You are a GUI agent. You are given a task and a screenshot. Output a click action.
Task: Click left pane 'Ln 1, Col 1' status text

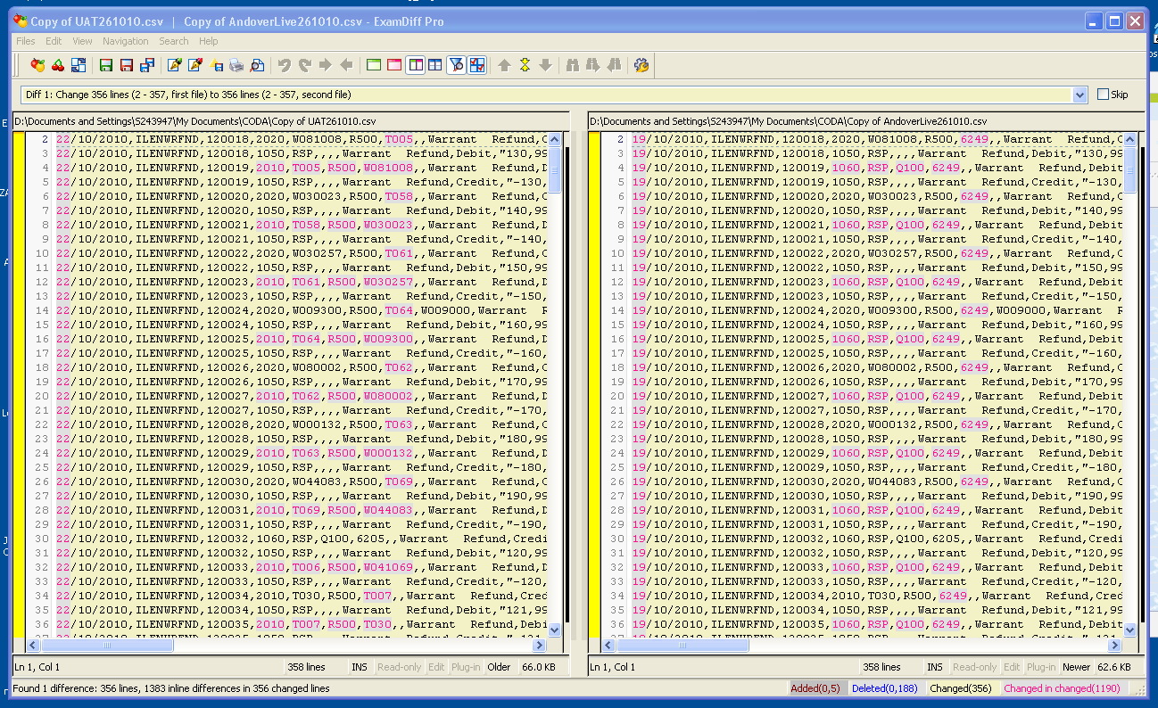37,667
